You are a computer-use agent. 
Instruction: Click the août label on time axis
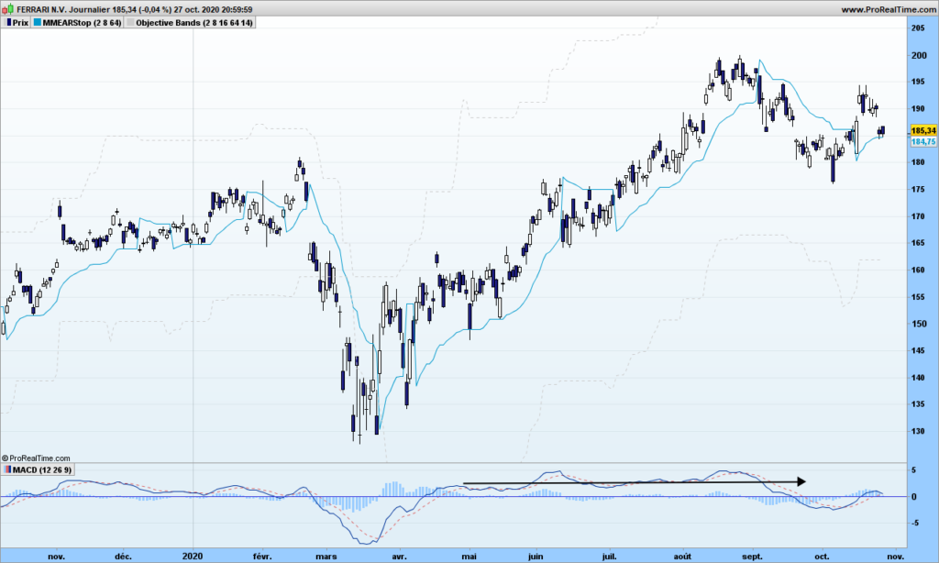click(x=682, y=557)
